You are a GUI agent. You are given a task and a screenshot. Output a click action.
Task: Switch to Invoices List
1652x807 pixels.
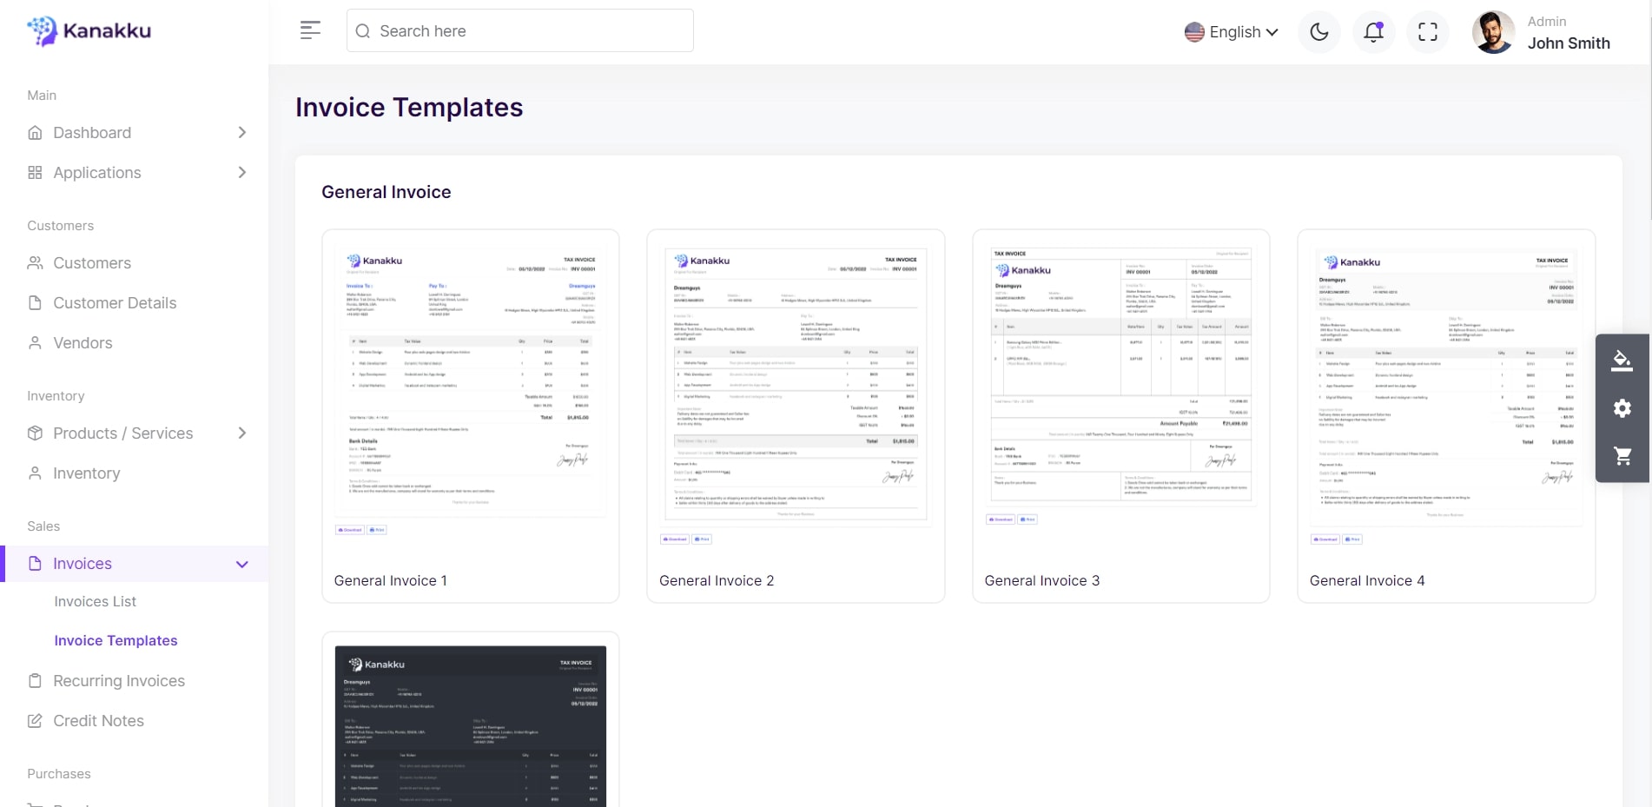point(96,601)
